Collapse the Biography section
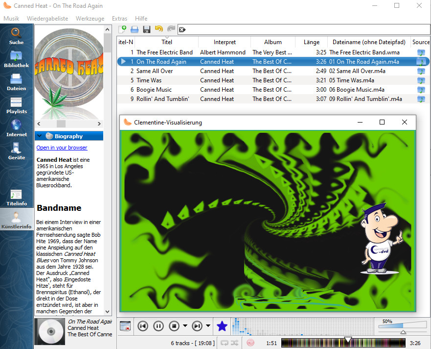This screenshot has height=349, width=431. (39, 136)
